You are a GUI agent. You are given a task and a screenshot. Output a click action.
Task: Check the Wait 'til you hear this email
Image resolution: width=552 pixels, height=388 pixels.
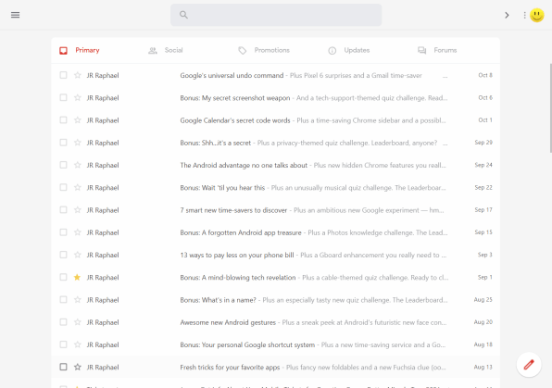(x=63, y=187)
